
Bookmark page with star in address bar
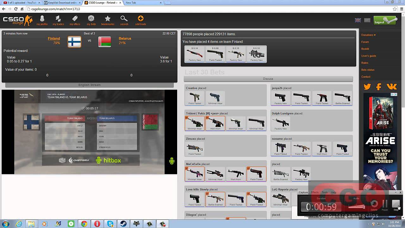(x=395, y=9)
